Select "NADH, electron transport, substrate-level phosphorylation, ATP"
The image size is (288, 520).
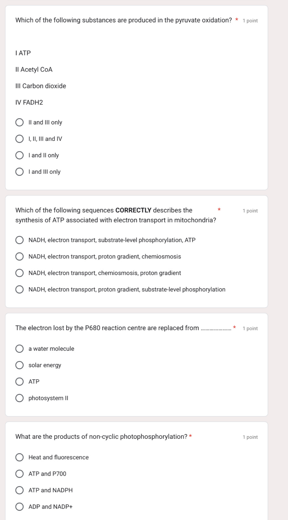click(20, 240)
